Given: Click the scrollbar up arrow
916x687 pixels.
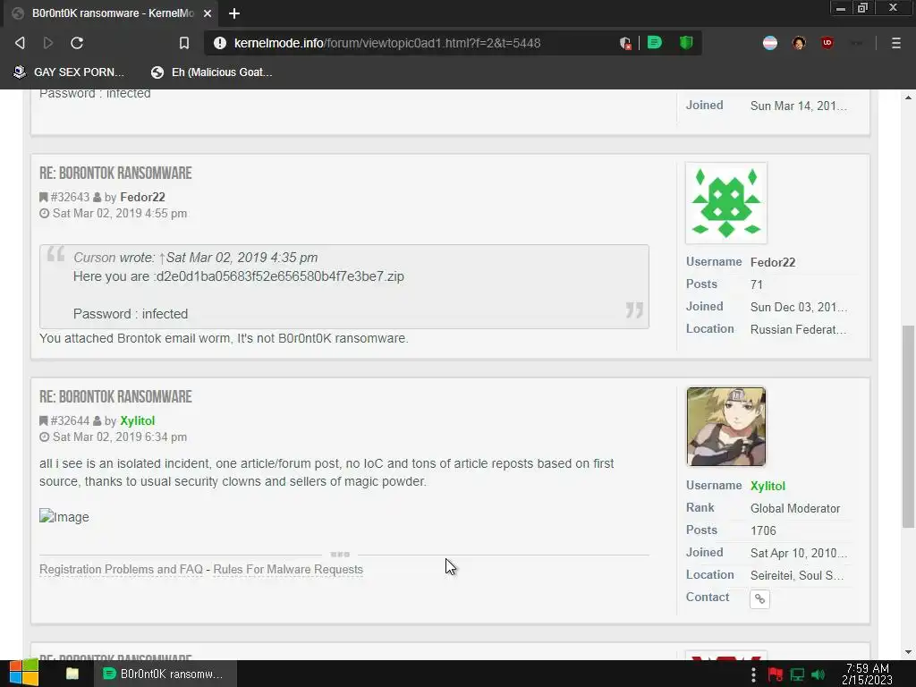Looking at the screenshot, I should tap(908, 98).
